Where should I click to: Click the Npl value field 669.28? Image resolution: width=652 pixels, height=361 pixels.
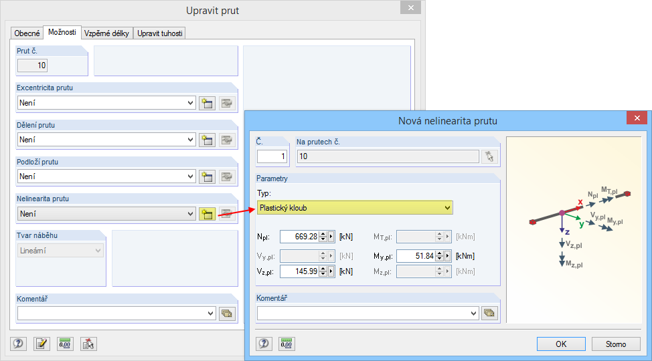pos(300,237)
